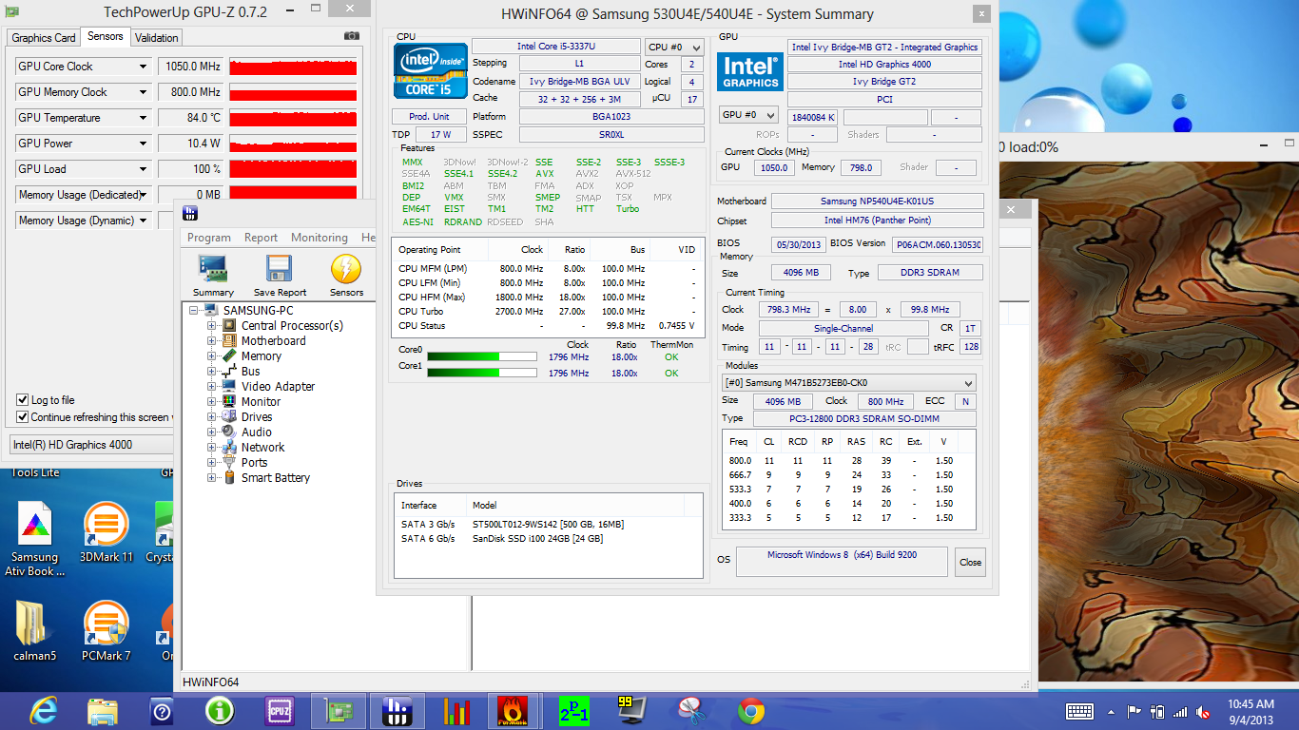The width and height of the screenshot is (1299, 730).
Task: Click the GPU Temperature 84.0 °C value
Action: [191, 118]
